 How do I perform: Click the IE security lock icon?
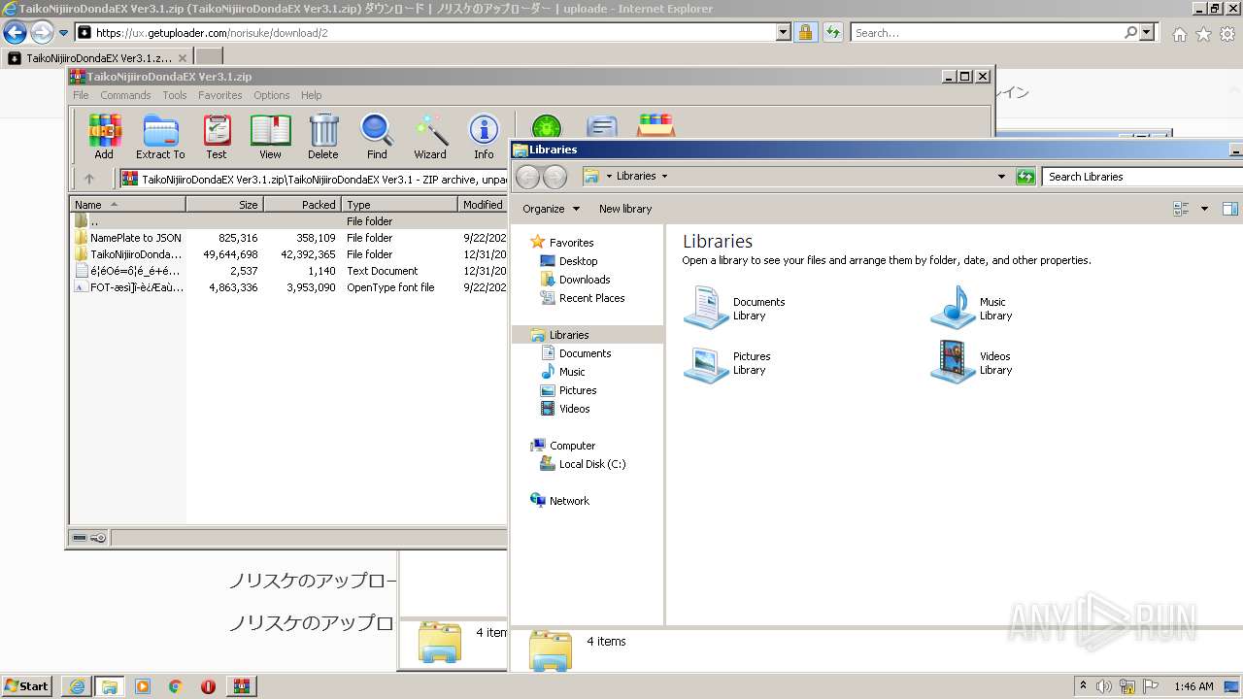(805, 32)
